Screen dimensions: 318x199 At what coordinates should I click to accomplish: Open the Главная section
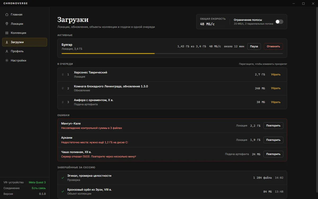(25, 15)
